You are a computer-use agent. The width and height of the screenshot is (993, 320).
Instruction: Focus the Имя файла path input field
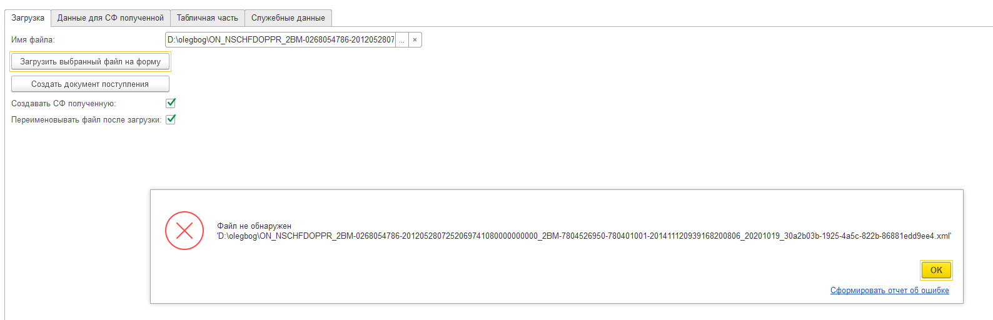coord(280,40)
